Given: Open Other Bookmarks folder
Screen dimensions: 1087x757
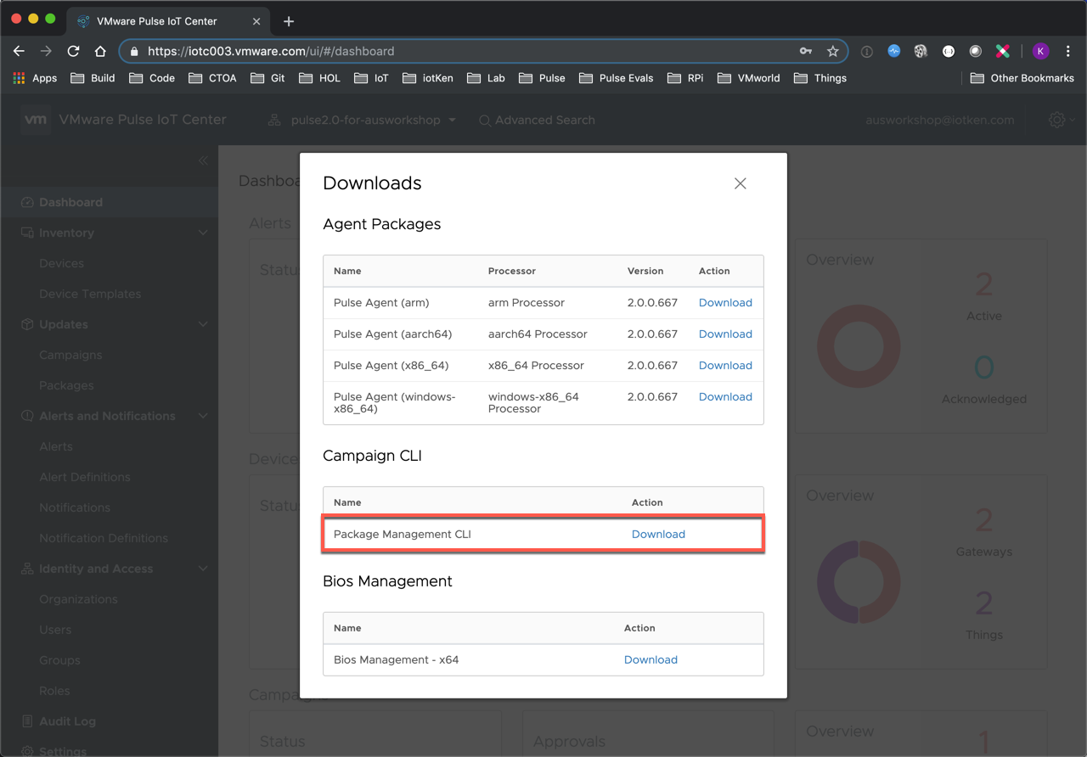Looking at the screenshot, I should click(x=1022, y=78).
